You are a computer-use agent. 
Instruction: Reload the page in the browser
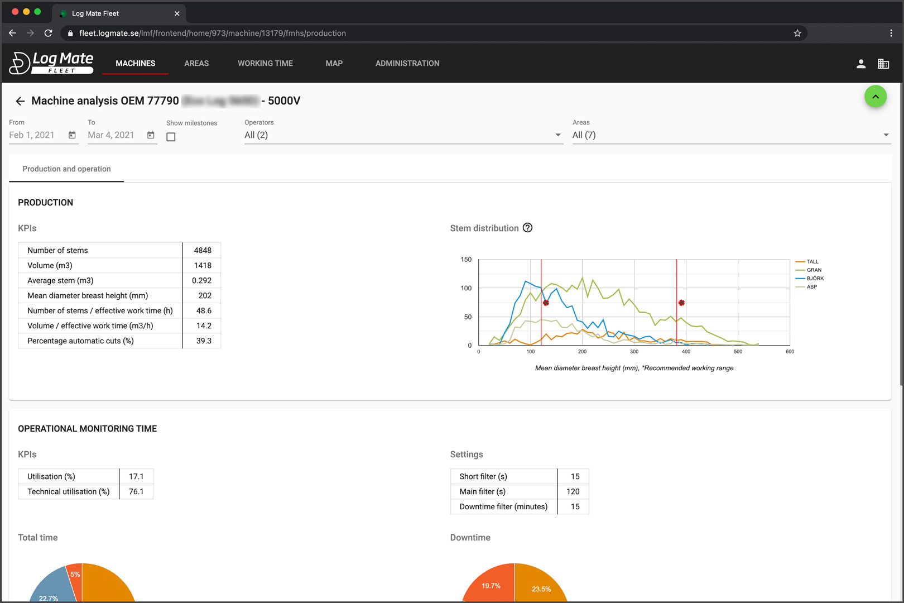[x=49, y=33]
